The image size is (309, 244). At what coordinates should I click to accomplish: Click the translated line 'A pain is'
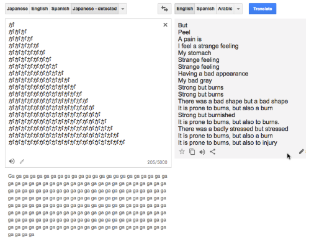(190, 39)
